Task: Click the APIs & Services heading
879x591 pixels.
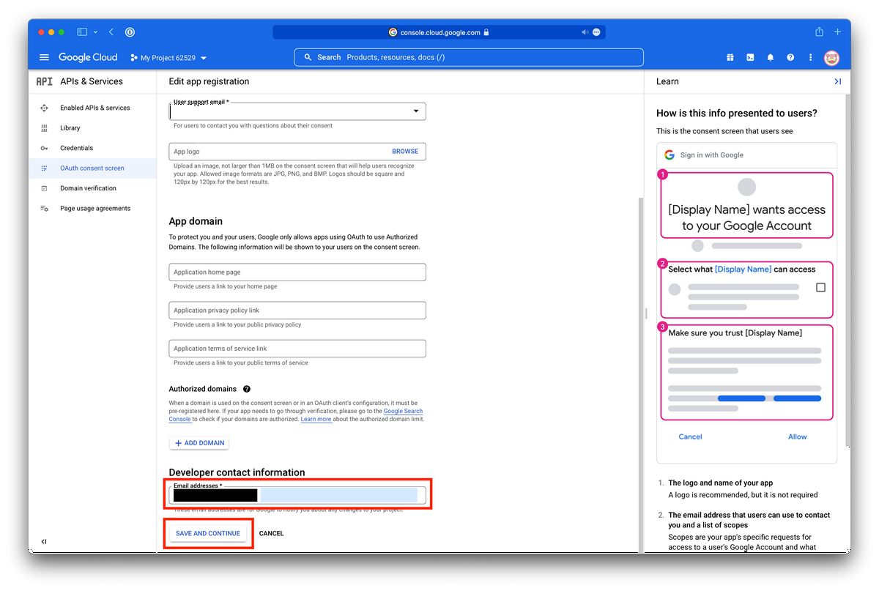Action: click(x=92, y=81)
